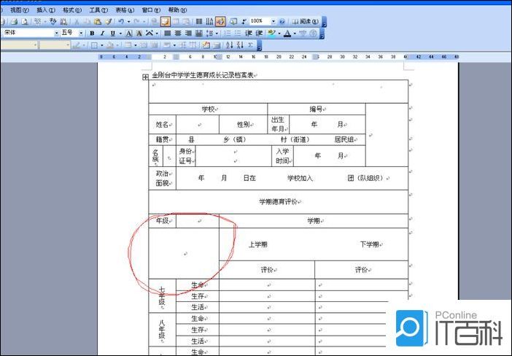This screenshot has width=512, height=356.
Task: Toggle the Drawing toolbar button
Action: click(x=220, y=22)
